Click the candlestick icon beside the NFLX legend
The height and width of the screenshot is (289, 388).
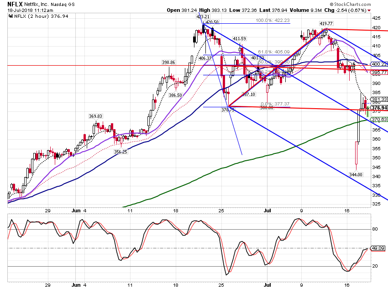10,16
